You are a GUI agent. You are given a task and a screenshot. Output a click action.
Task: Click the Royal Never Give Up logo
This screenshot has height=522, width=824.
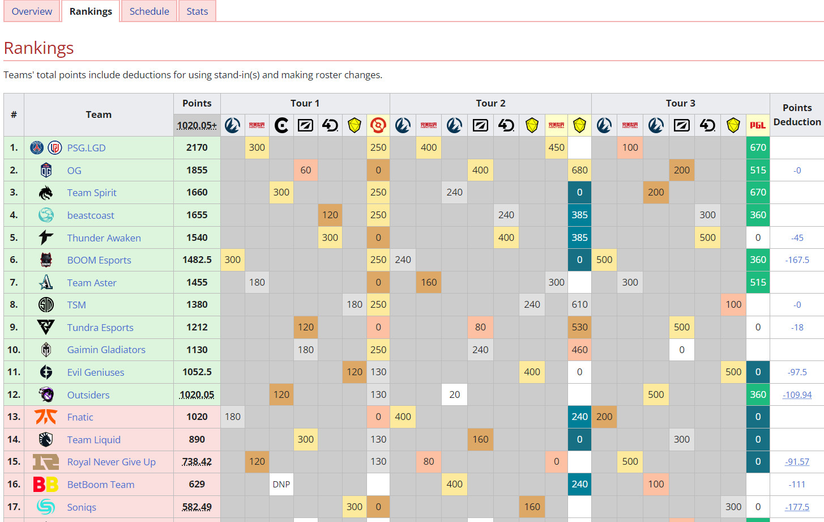pos(46,462)
